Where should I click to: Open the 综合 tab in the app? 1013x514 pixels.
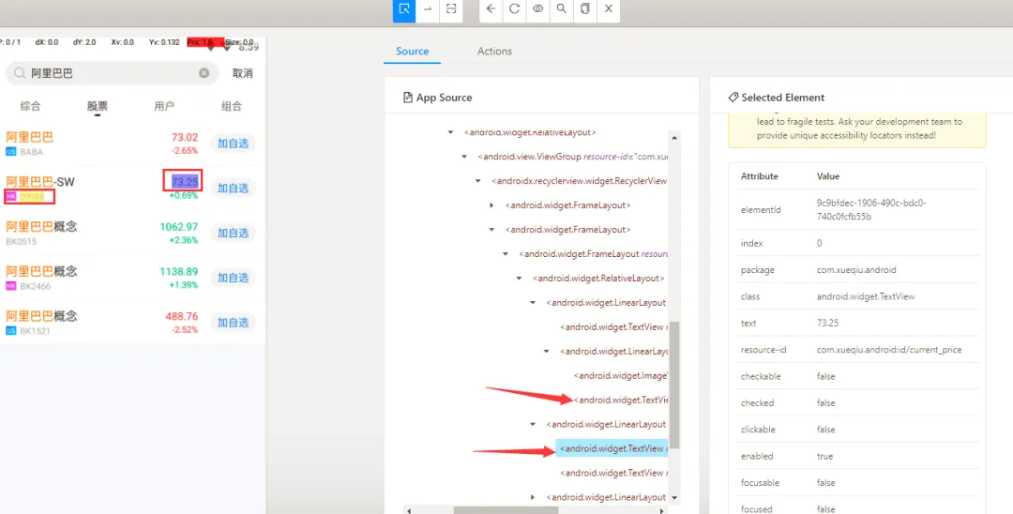point(30,107)
